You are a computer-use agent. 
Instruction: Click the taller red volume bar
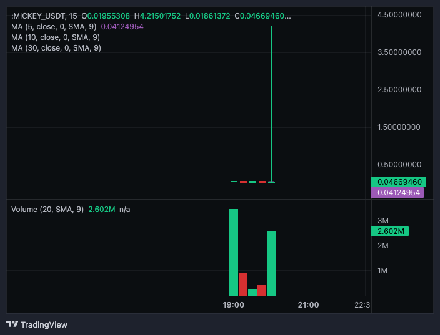(x=243, y=284)
